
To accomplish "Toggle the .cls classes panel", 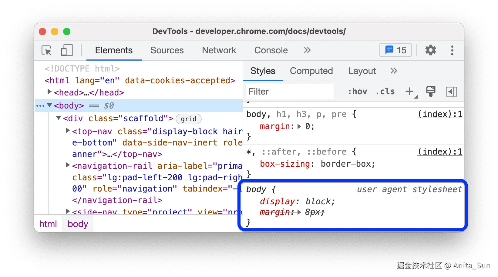I will [x=385, y=92].
